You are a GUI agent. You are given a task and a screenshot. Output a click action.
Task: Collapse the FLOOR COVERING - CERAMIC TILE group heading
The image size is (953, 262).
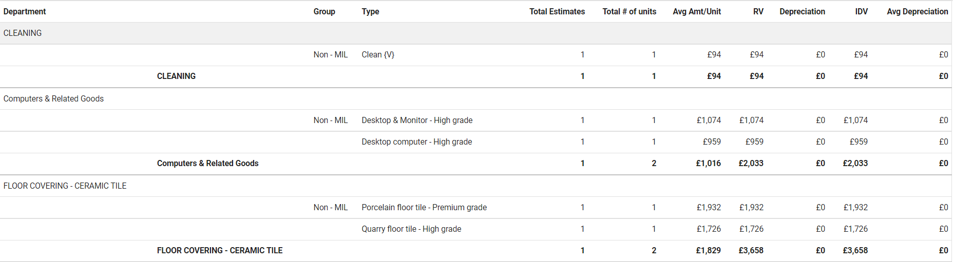(65, 186)
